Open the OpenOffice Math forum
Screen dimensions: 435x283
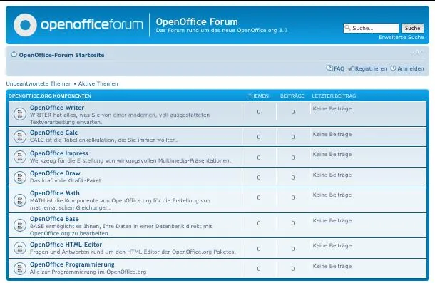[x=55, y=193]
